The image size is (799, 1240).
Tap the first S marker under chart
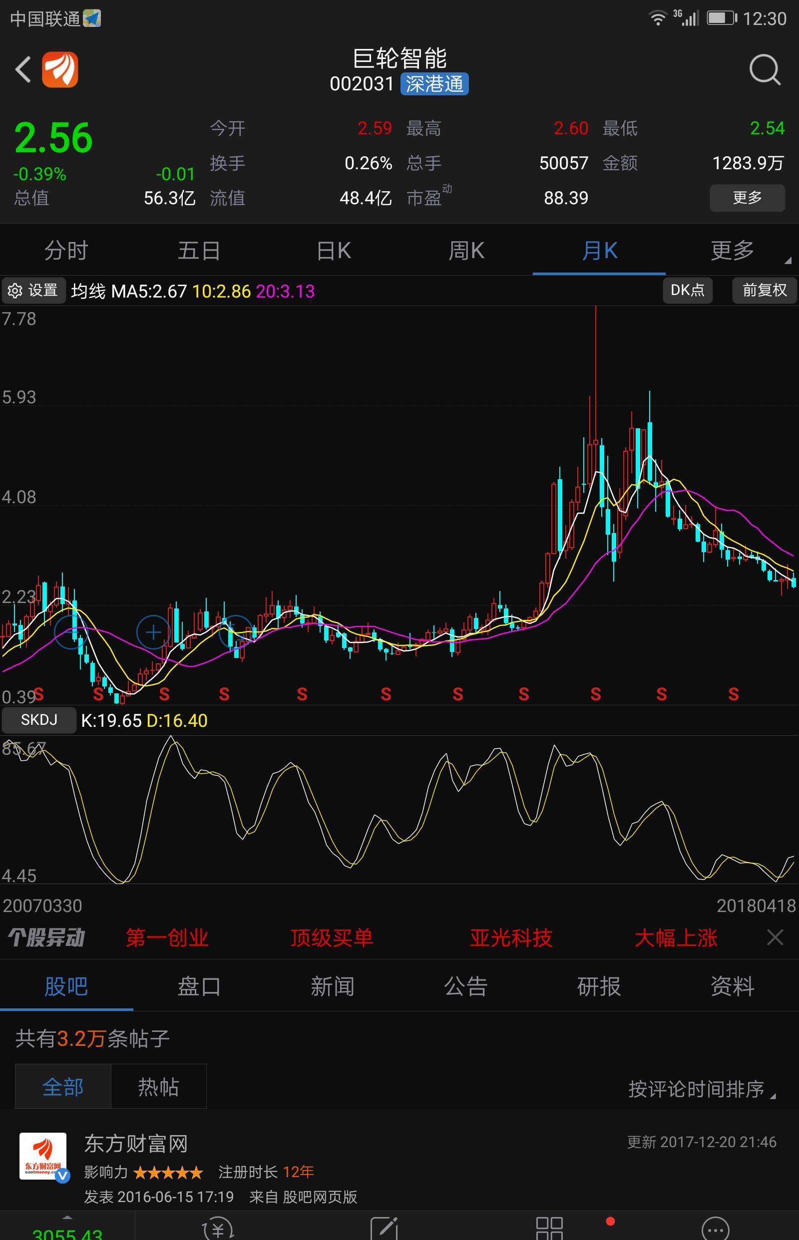pyautogui.click(x=38, y=693)
